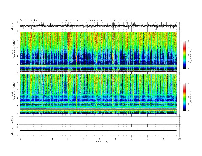This screenshot has height=156, width=202.
Task: Select the date text "Jan. 27, 2016"
Action: (71, 20)
